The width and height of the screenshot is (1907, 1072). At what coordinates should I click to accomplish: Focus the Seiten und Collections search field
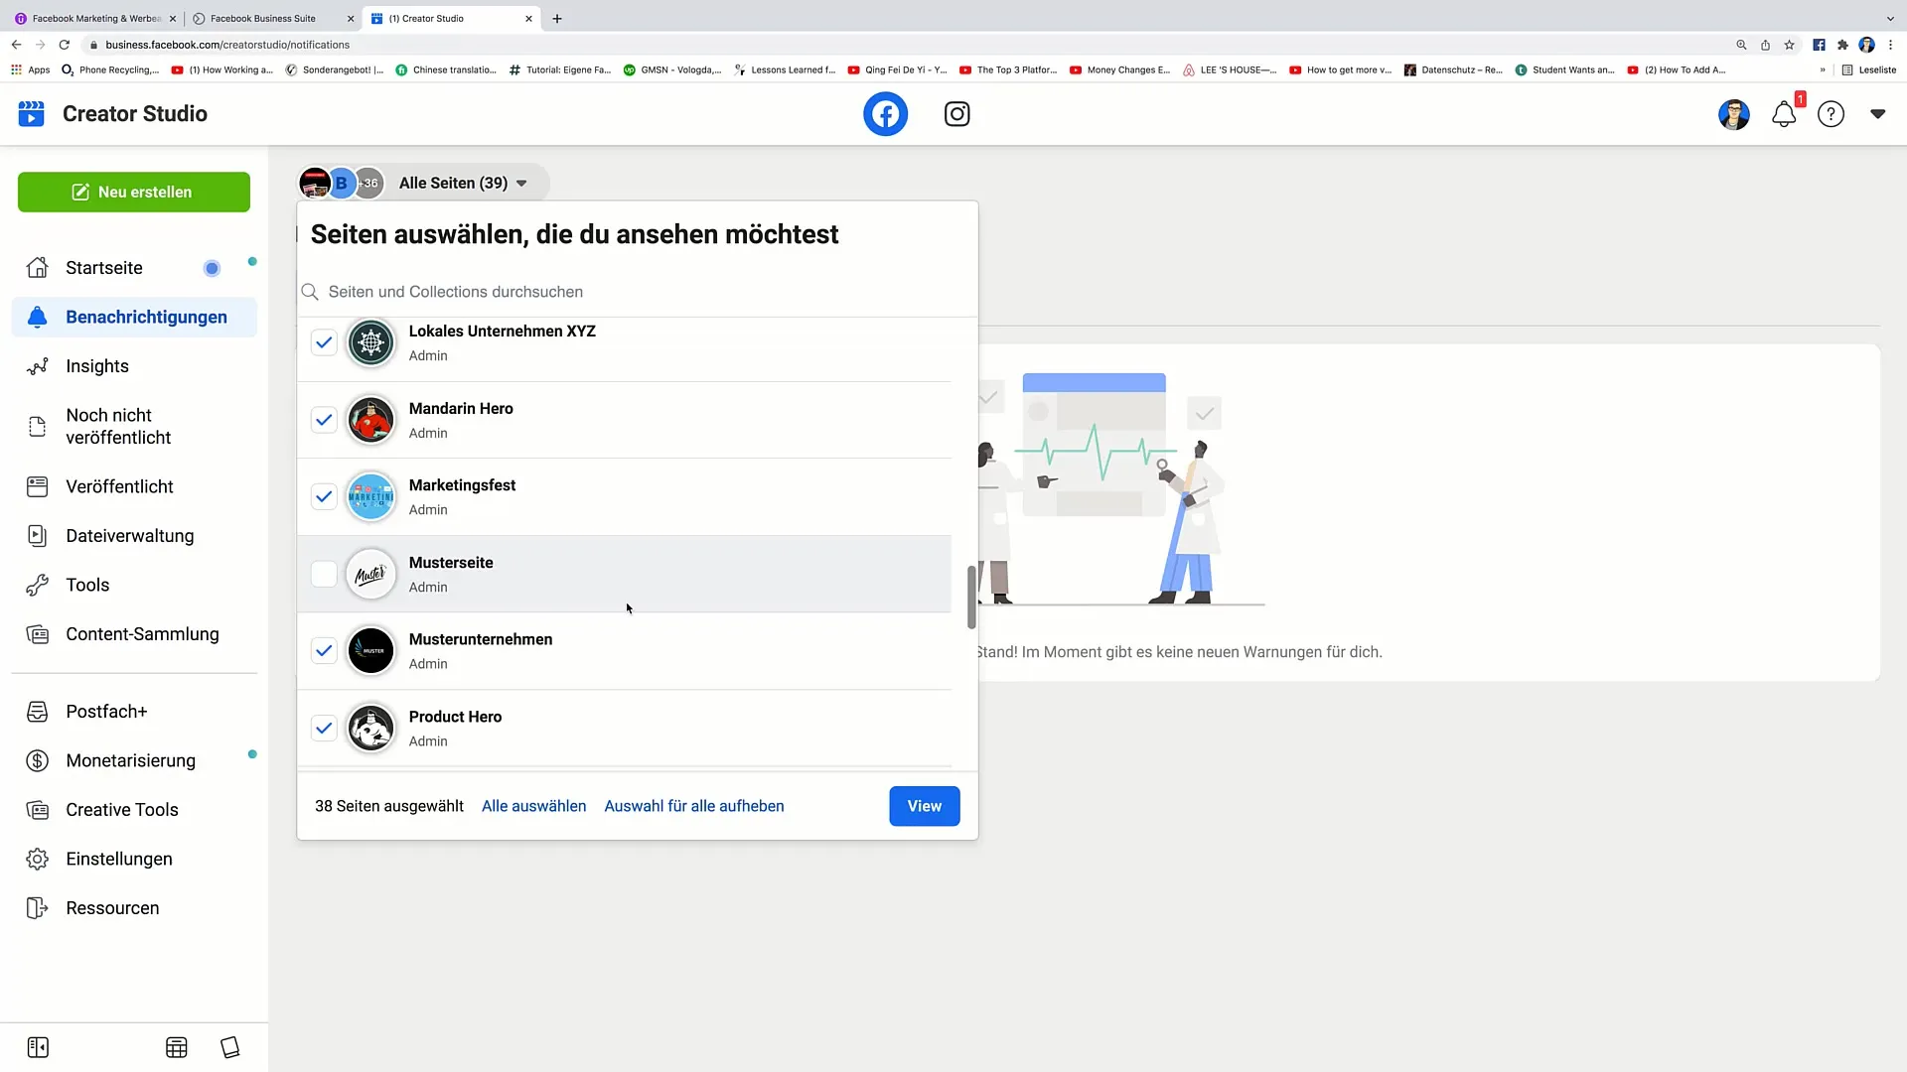click(x=638, y=292)
